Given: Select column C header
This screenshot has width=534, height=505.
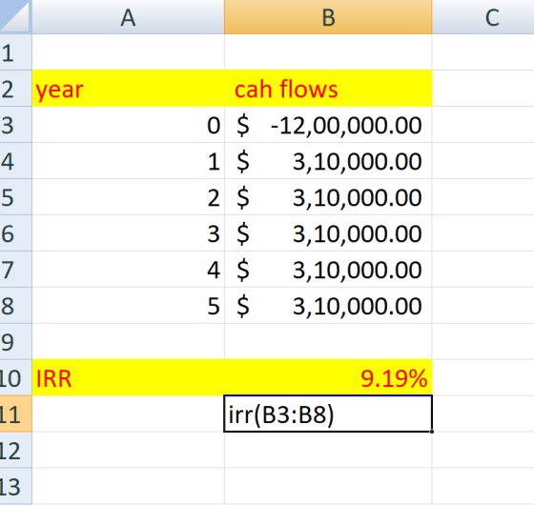Looking at the screenshot, I should [483, 17].
